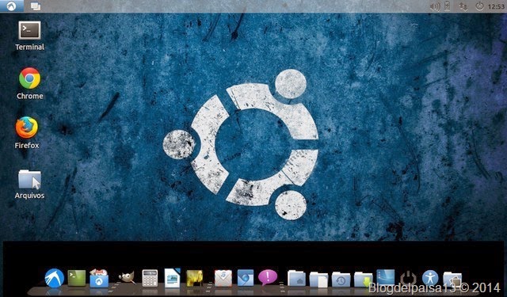Open the yellow image app in the dock
This screenshot has height=297, width=507.
click(x=195, y=278)
